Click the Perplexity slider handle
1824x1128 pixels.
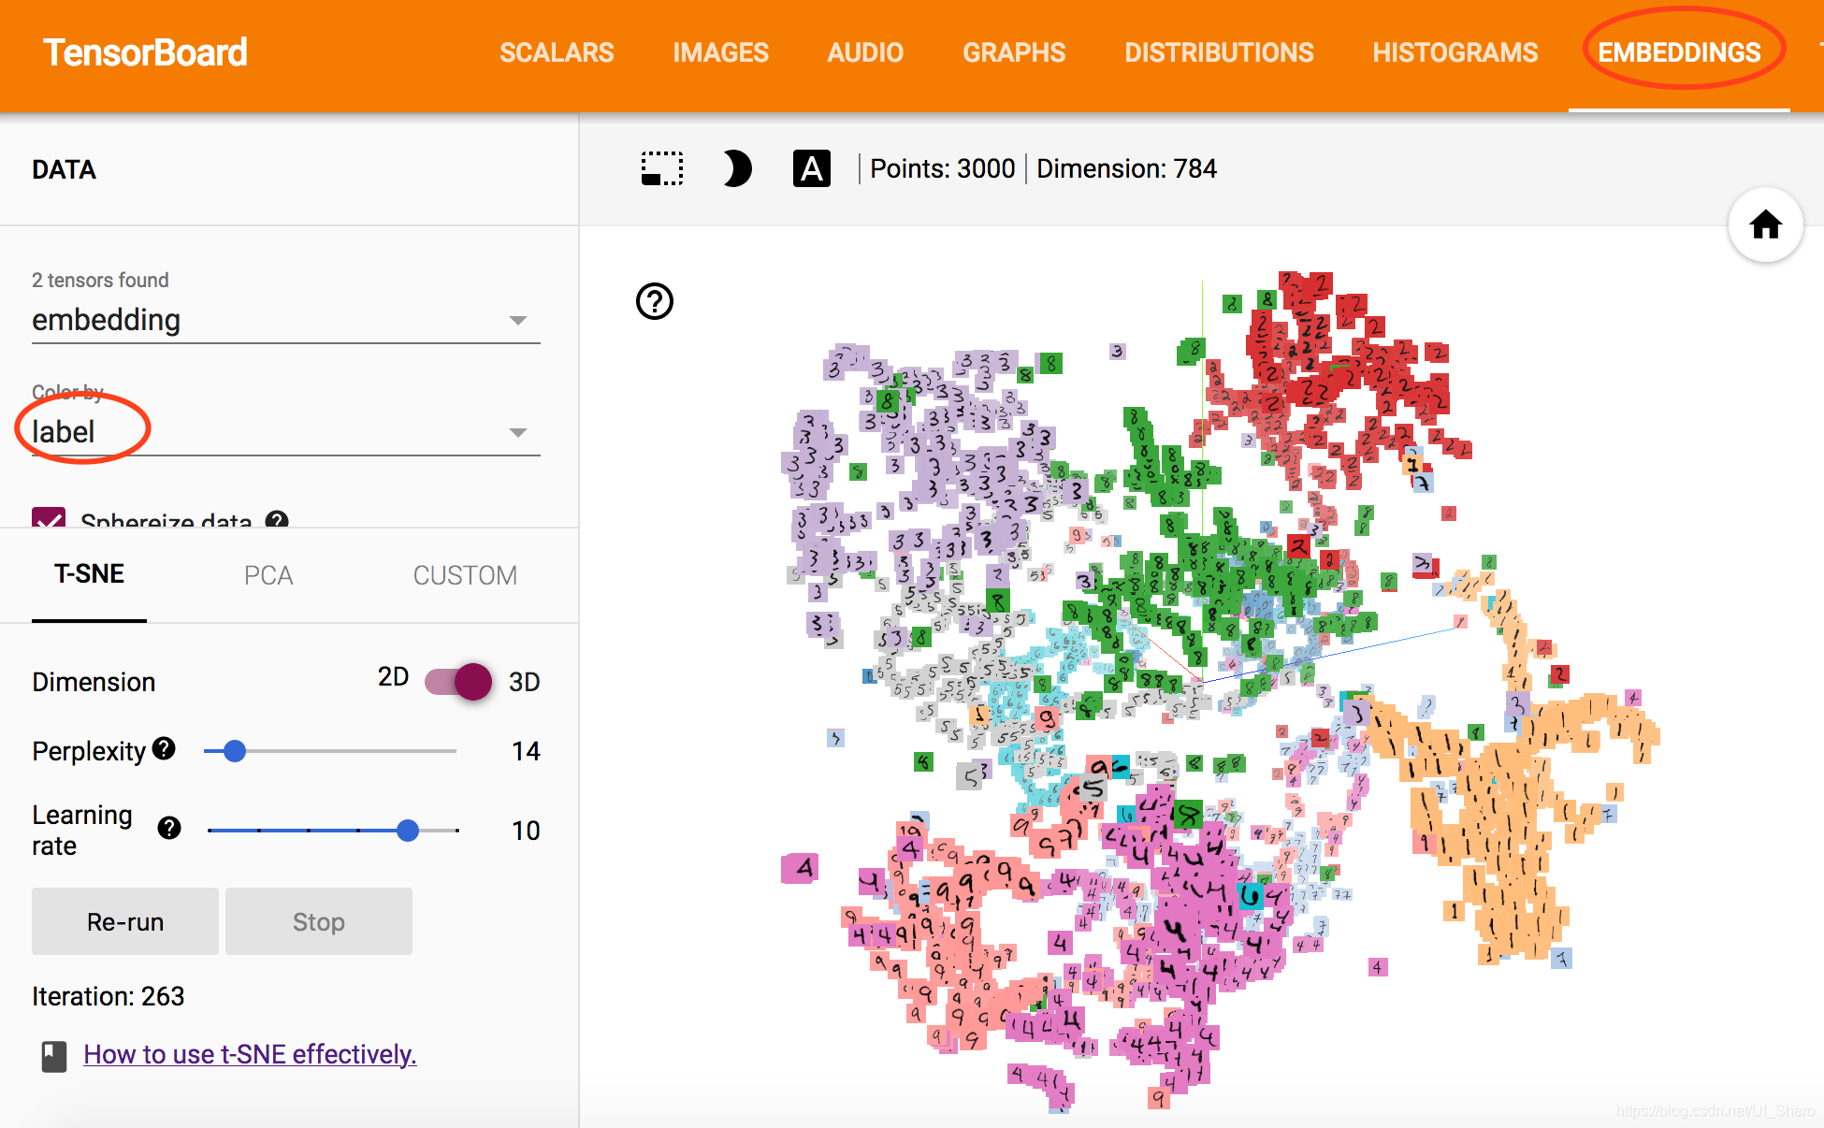235,751
